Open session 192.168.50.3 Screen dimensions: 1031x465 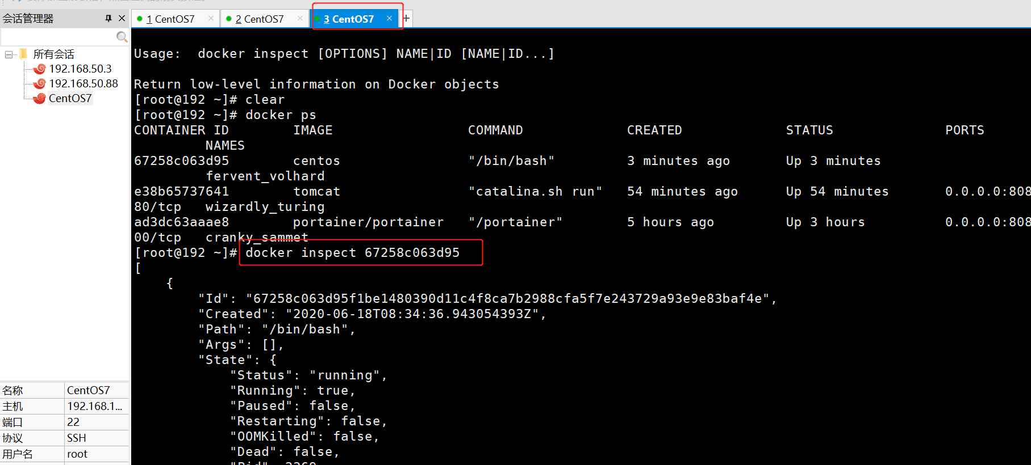click(80, 69)
